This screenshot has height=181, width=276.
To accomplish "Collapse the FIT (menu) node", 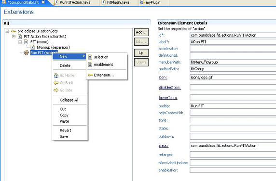I will [x=20, y=42].
